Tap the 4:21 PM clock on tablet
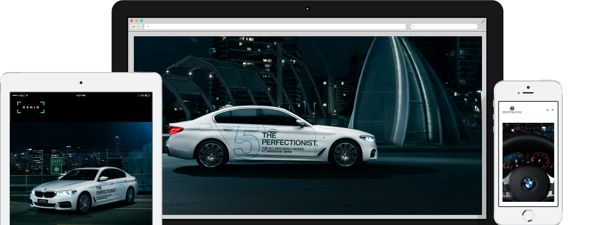The height and width of the screenshot is (225, 611). (x=81, y=95)
